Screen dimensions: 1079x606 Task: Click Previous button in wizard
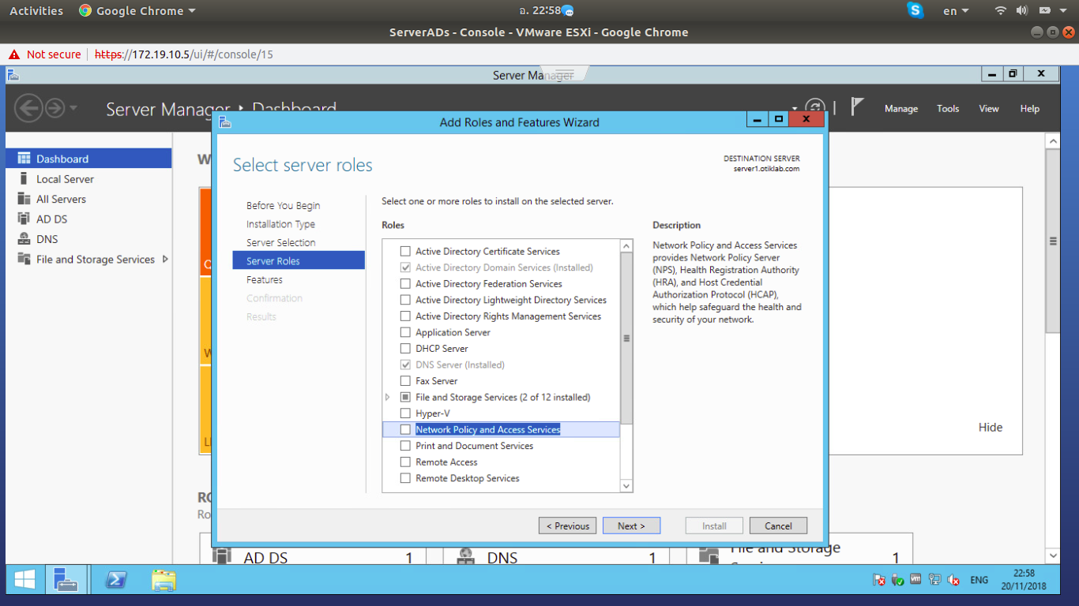[568, 526]
